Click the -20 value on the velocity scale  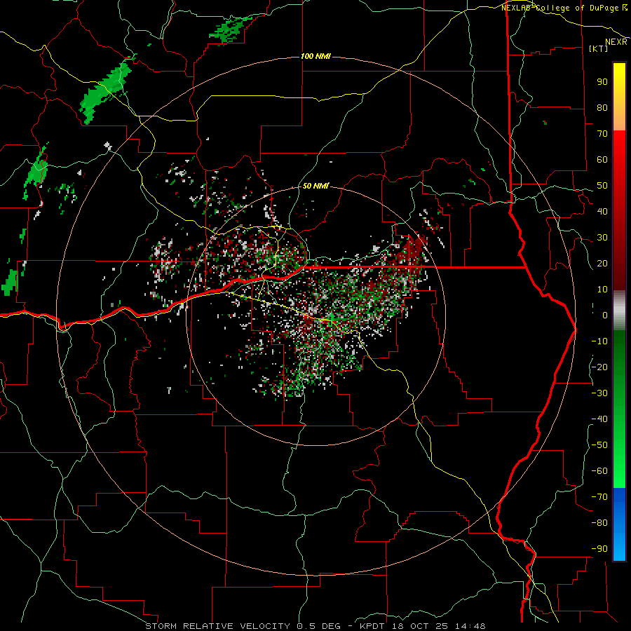click(x=599, y=367)
